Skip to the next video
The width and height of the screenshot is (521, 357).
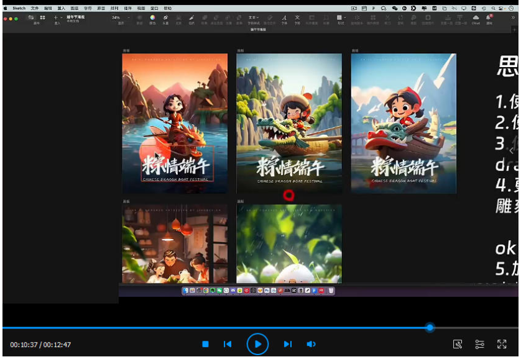(x=287, y=344)
